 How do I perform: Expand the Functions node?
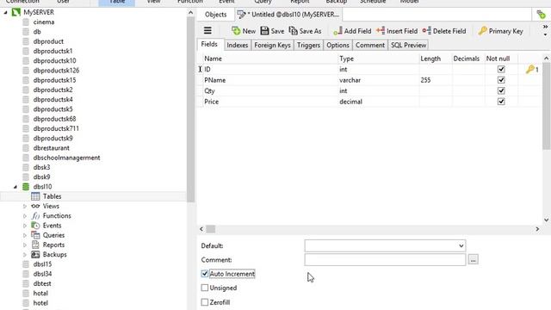(x=25, y=216)
